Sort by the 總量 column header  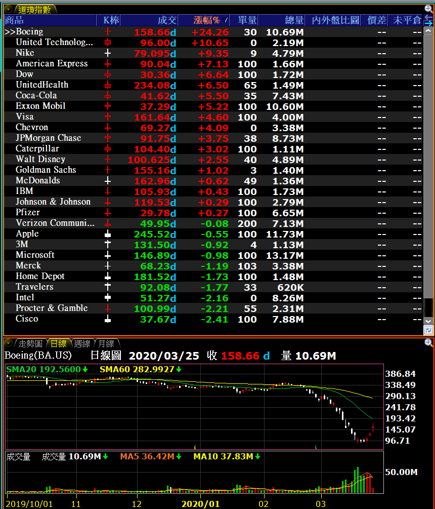coord(281,20)
